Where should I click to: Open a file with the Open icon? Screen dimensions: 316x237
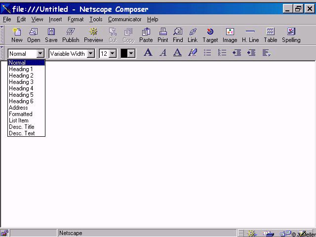coord(34,35)
